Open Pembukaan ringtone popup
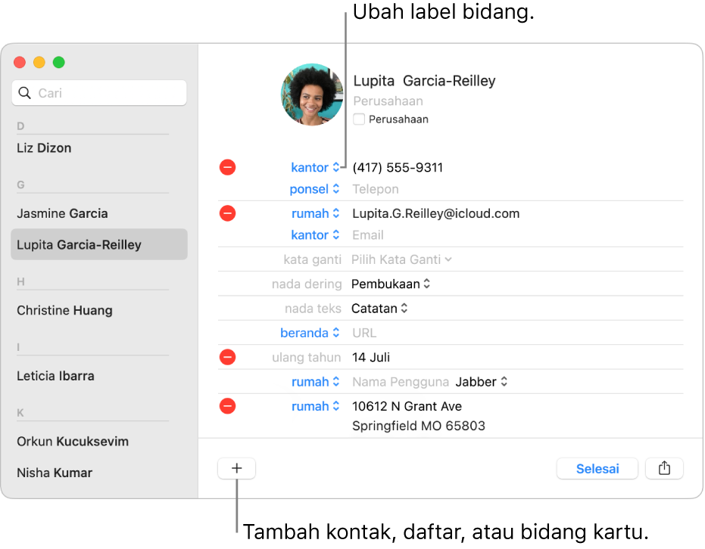Screen dimensions: 705x549 pos(391,284)
